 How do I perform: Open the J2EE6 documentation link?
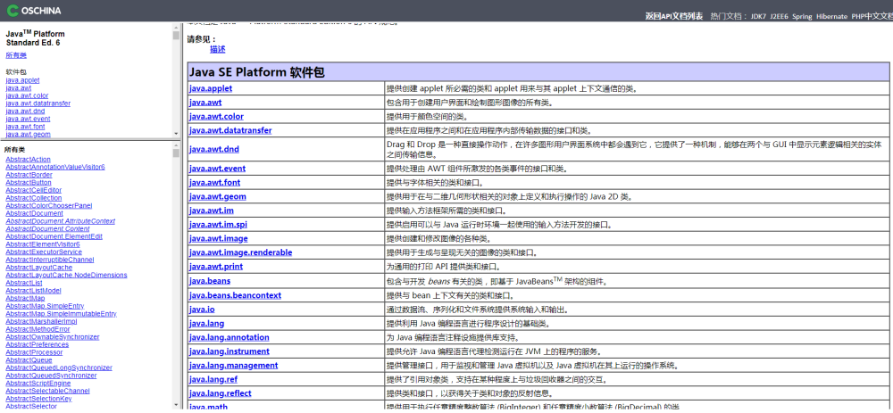click(x=779, y=16)
